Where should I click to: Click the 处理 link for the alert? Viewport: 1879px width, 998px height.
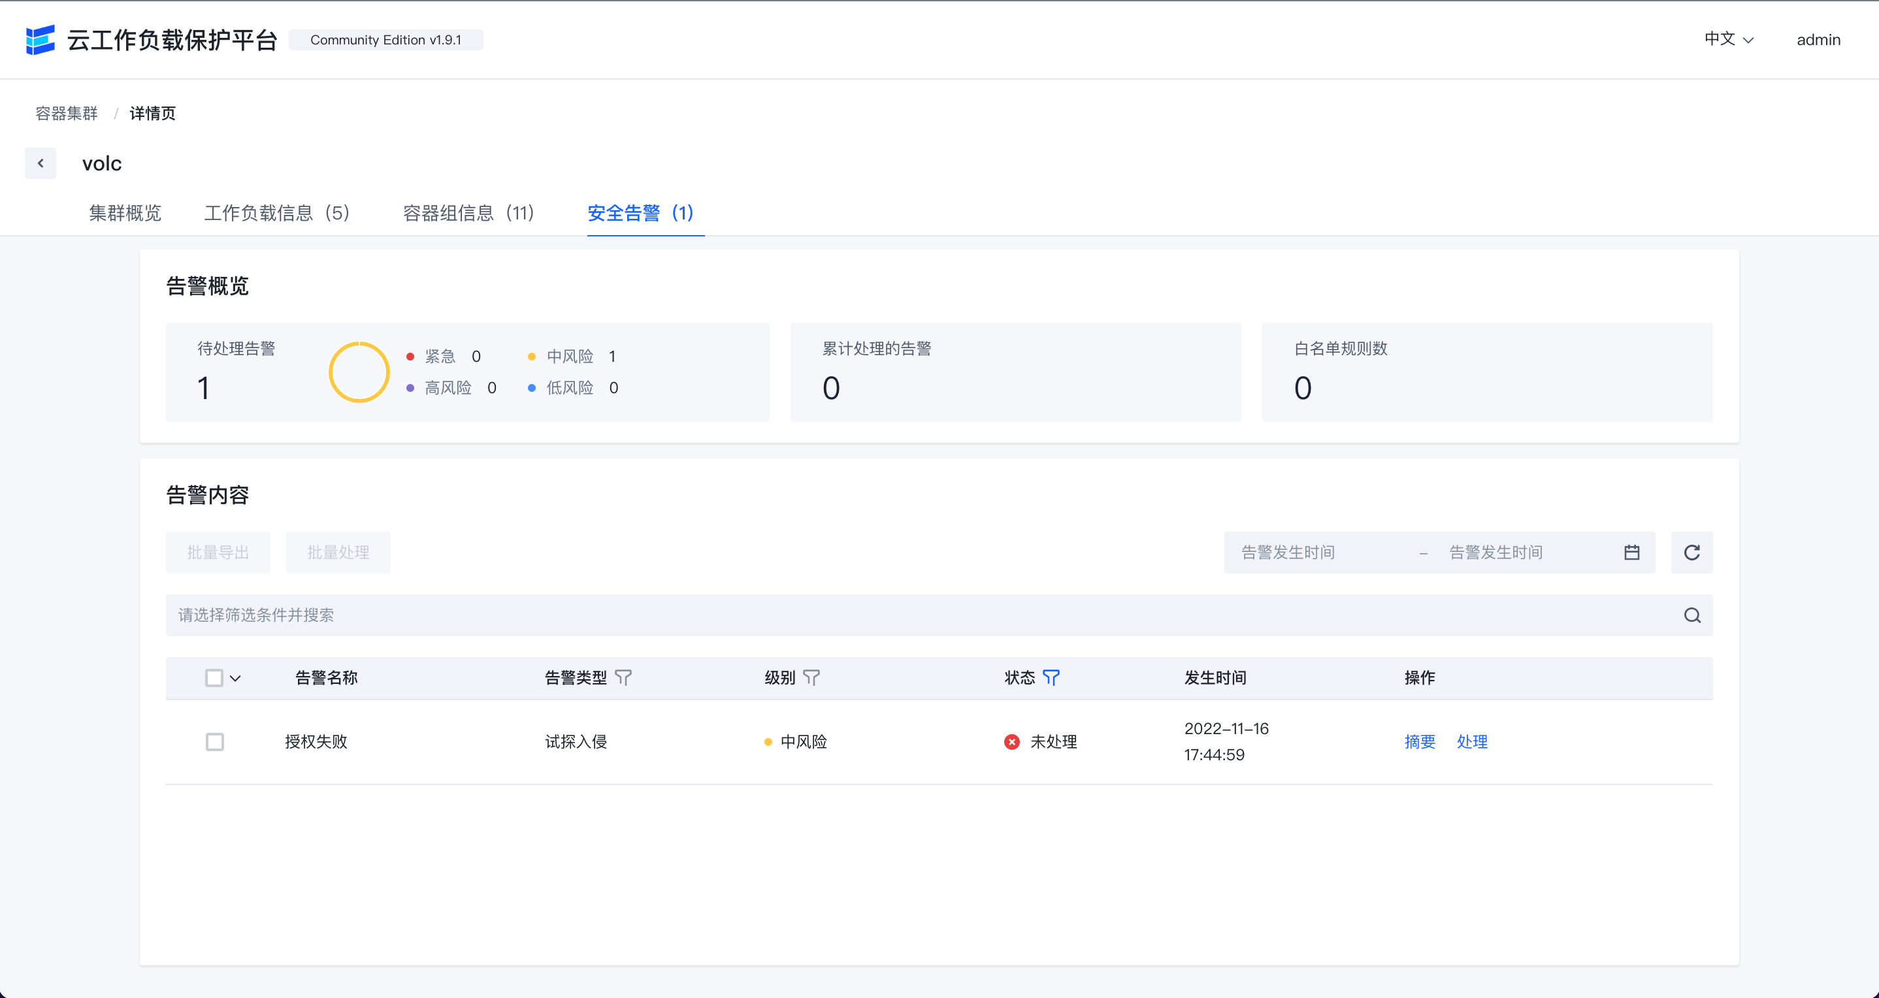pyautogui.click(x=1472, y=742)
